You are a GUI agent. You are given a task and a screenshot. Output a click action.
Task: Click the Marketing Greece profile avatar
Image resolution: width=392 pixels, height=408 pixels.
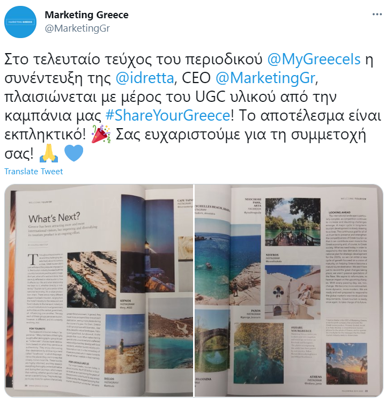(x=20, y=22)
